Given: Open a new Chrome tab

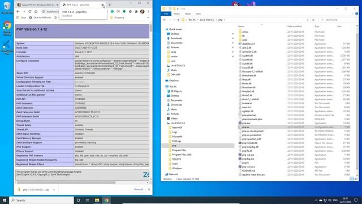Looking at the screenshot, I should pos(110,5).
